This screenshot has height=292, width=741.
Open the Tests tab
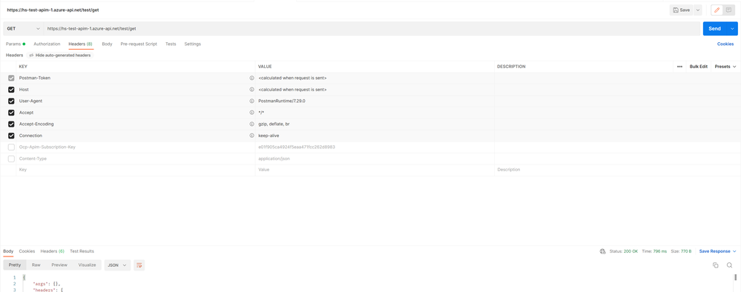click(x=171, y=44)
